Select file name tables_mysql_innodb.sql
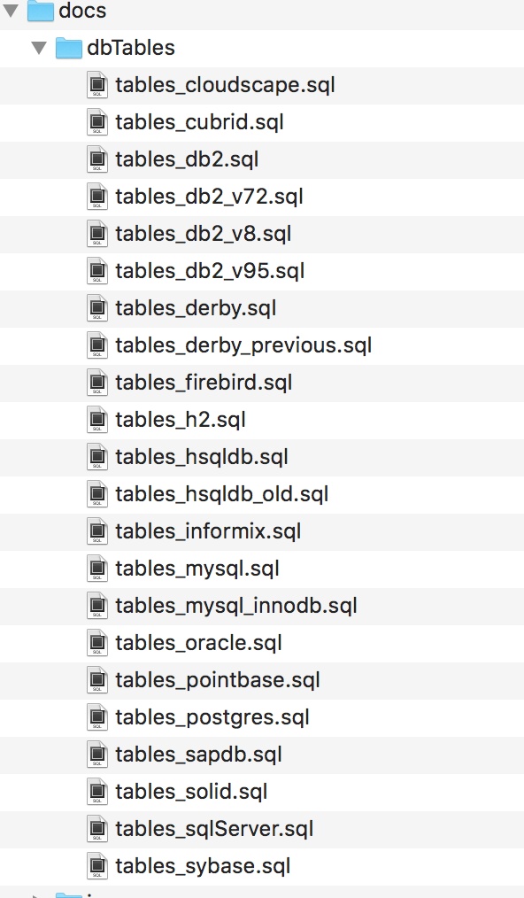Viewport: 524px width, 898px height. pyautogui.click(x=236, y=607)
